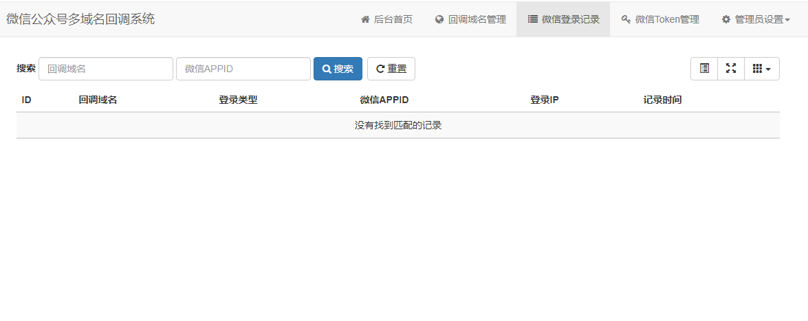Open the columns grid dropdown
The height and width of the screenshot is (321, 808).
761,69
